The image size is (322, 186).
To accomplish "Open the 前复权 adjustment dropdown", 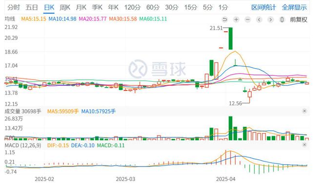I will point(299,19).
